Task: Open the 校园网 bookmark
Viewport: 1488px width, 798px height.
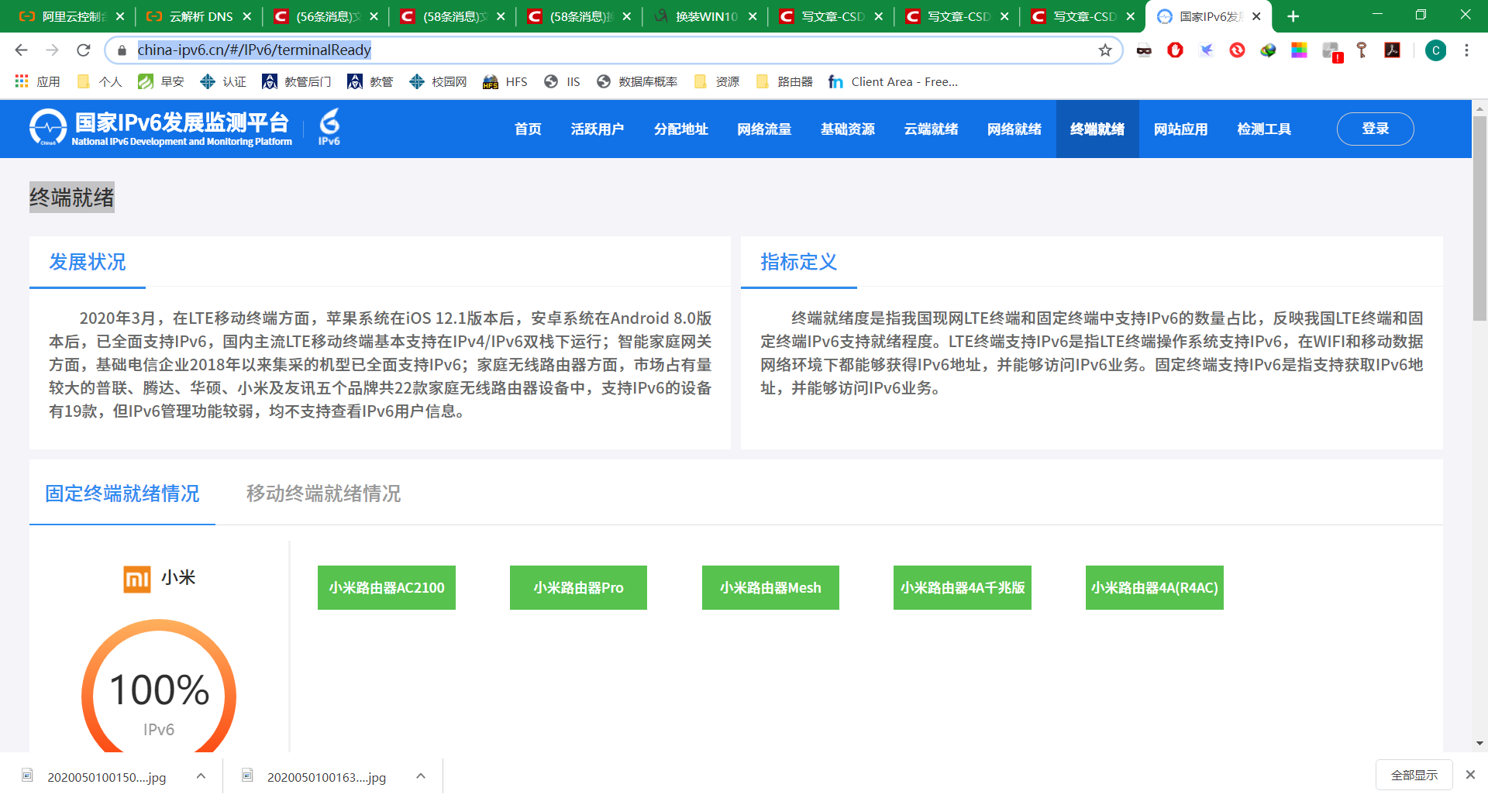Action: 438,81
